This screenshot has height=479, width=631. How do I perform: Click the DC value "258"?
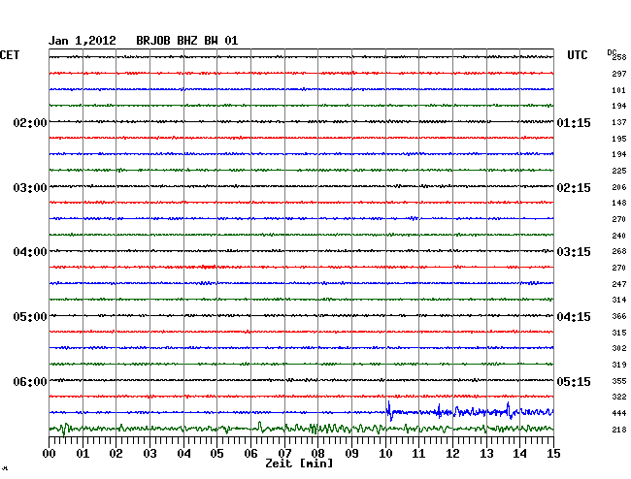click(619, 57)
